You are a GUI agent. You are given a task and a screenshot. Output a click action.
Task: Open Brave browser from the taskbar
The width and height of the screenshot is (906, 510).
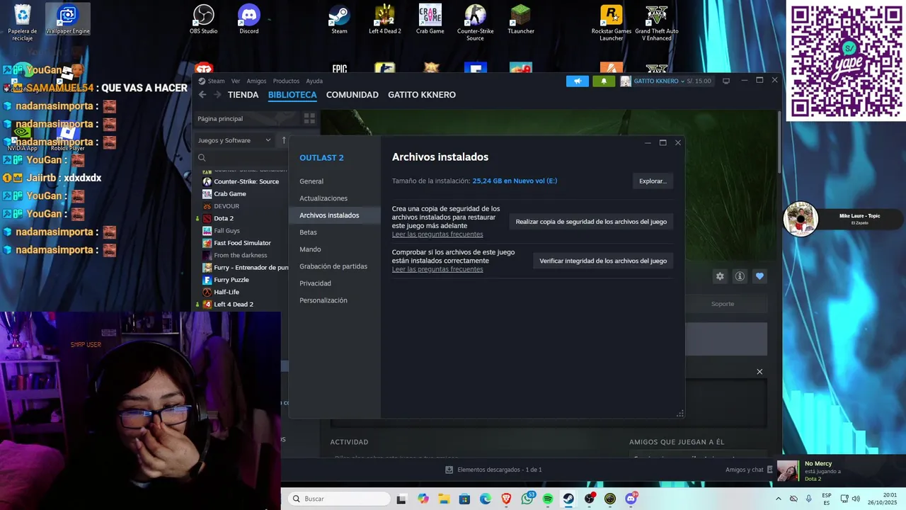tap(506, 499)
